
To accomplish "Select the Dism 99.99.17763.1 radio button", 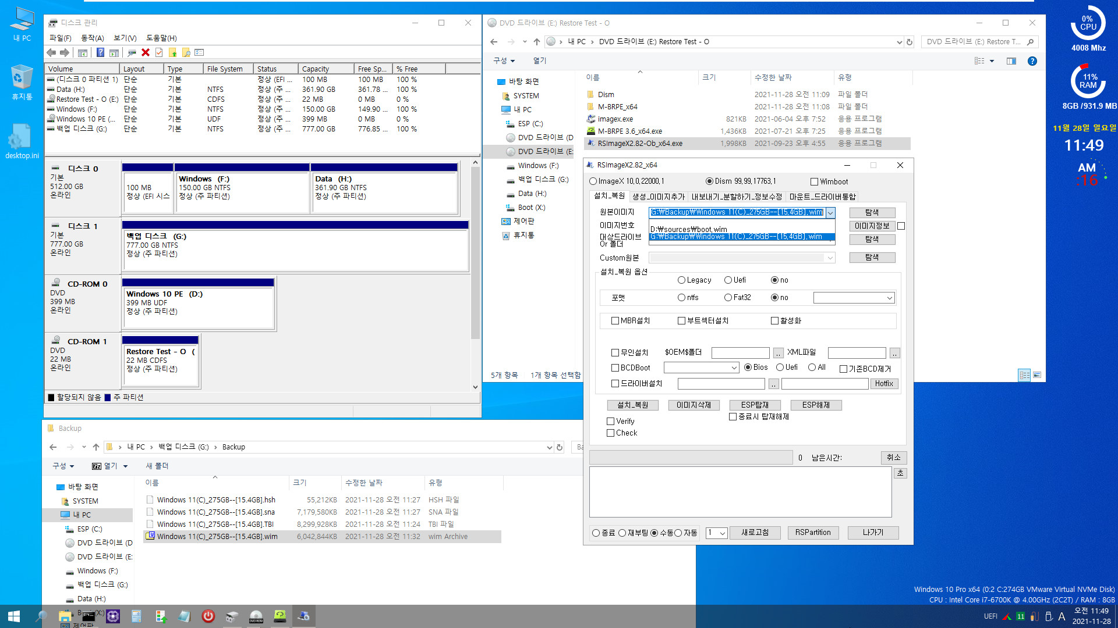I will point(709,181).
